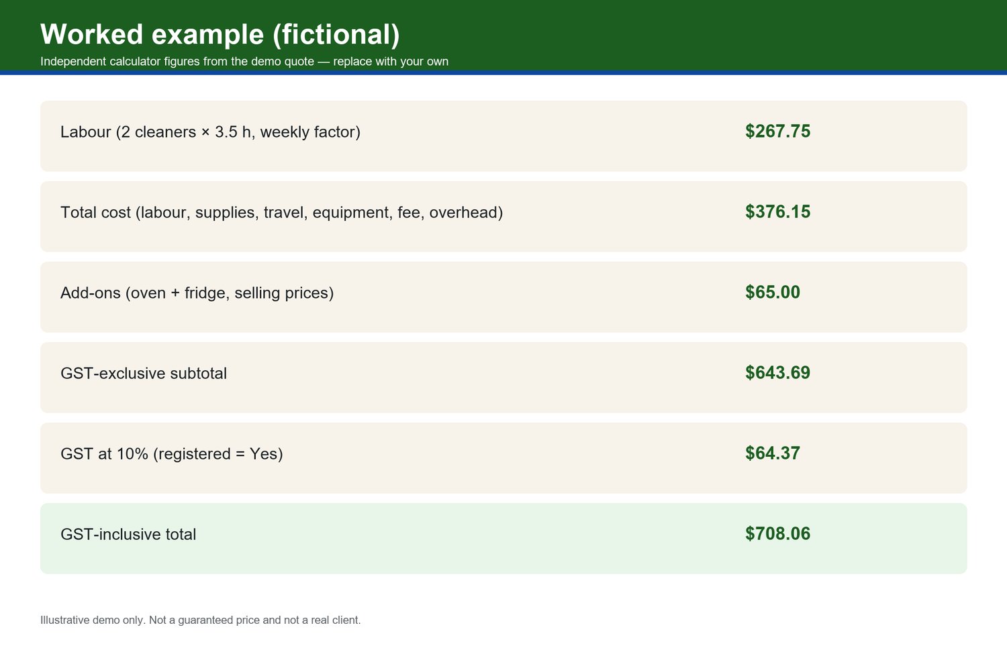Click the illustrative demo disclaimer text
This screenshot has width=1007, height=656.
200,620
